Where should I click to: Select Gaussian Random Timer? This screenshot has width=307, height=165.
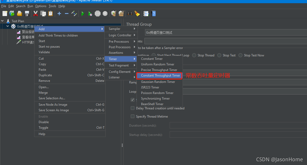159,82
